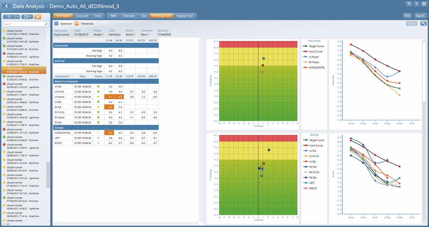429x227 pixels.
Task: Open the arrow dropdown beside refresh
Action: (18, 17)
